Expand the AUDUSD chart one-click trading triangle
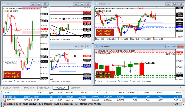The width and height of the screenshot is (185, 107). point(96,51)
